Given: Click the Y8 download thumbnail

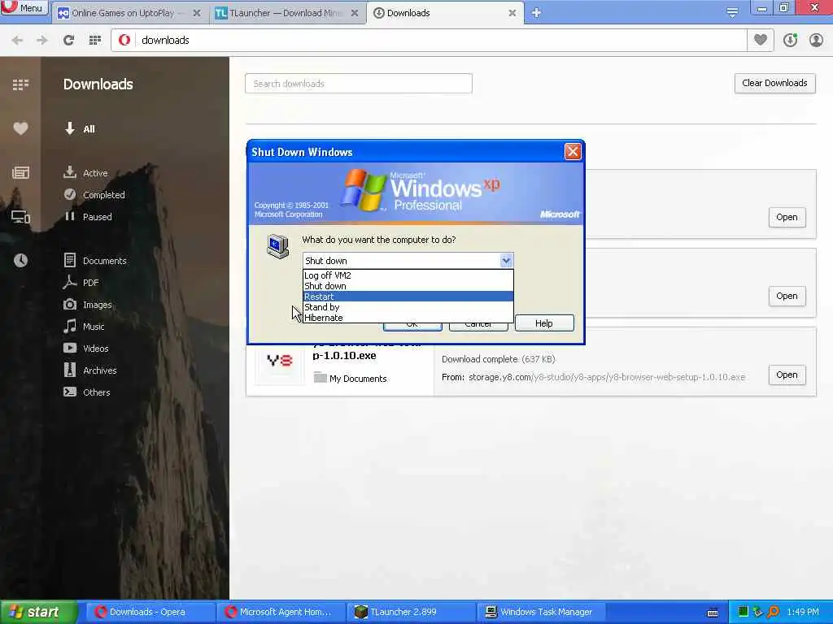Looking at the screenshot, I should click(x=280, y=362).
